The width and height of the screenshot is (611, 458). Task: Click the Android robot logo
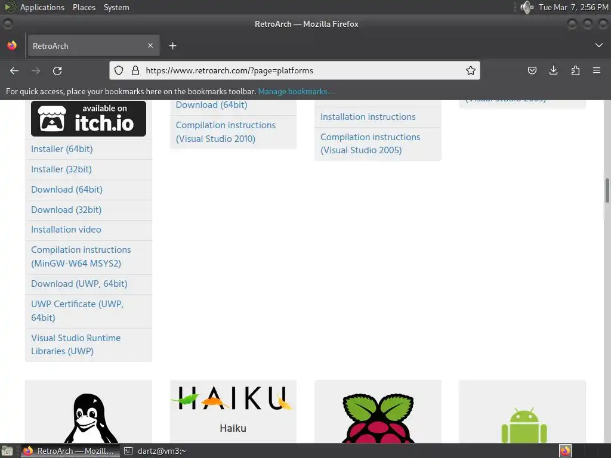[524, 425]
